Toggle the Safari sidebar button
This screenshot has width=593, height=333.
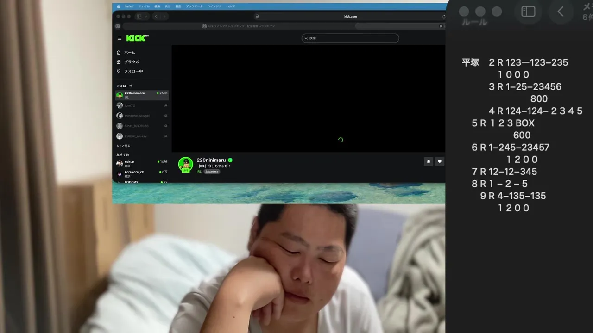[139, 16]
